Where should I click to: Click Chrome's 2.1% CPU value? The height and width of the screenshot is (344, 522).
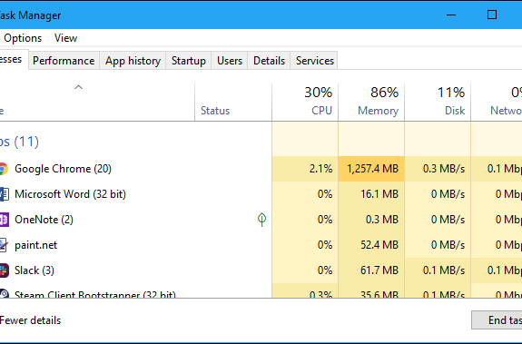click(x=321, y=169)
